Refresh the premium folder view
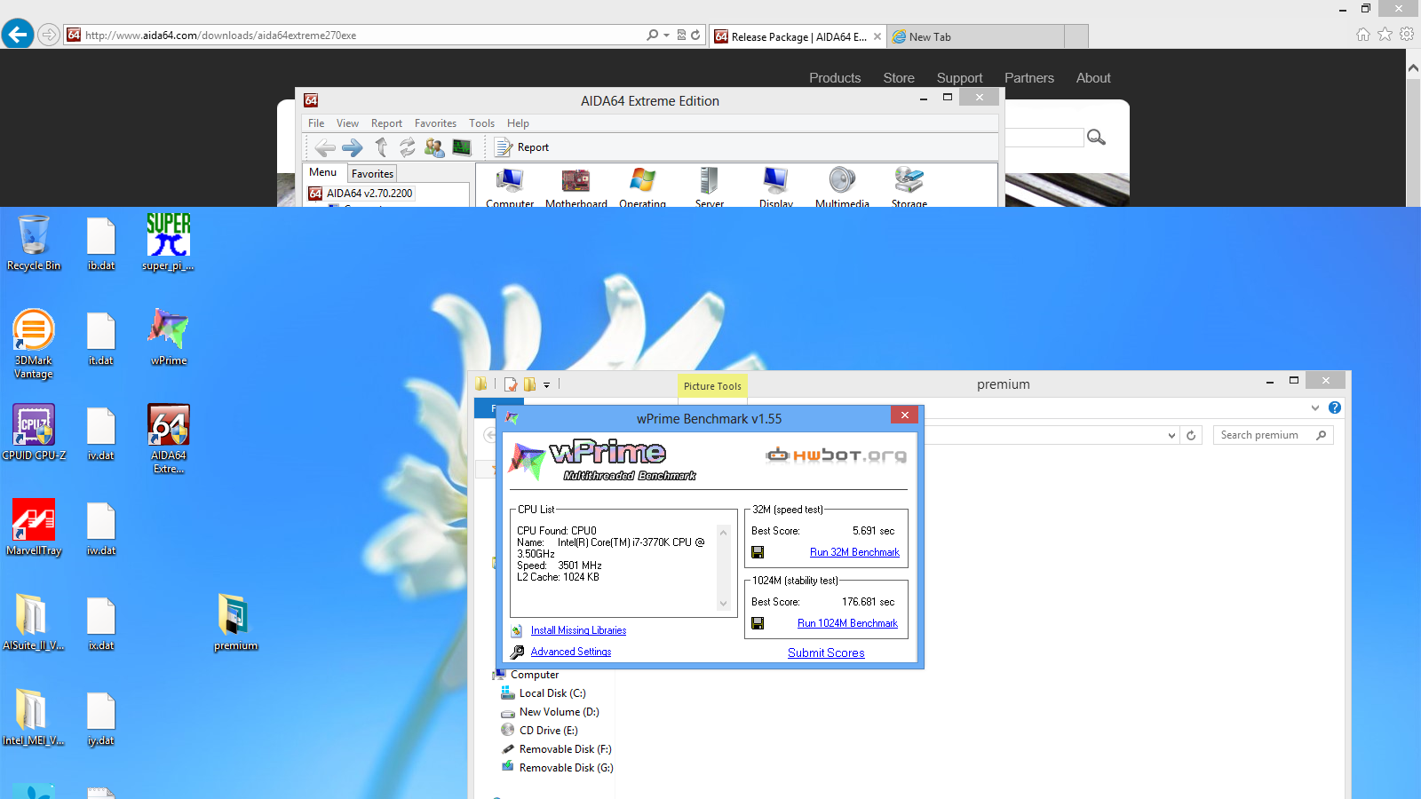The width and height of the screenshot is (1421, 799). click(1192, 435)
